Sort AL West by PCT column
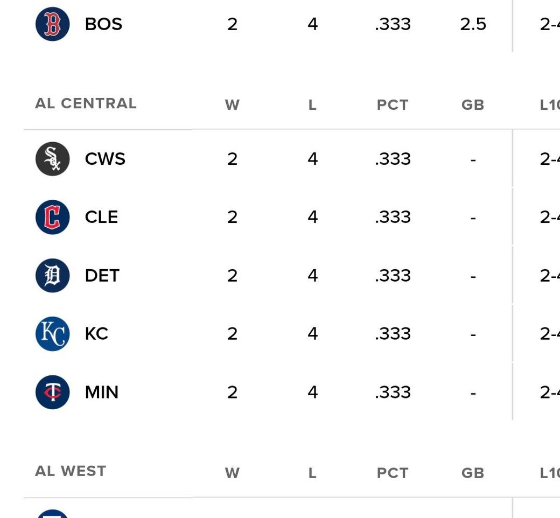Image resolution: width=560 pixels, height=518 pixels. 393,473
